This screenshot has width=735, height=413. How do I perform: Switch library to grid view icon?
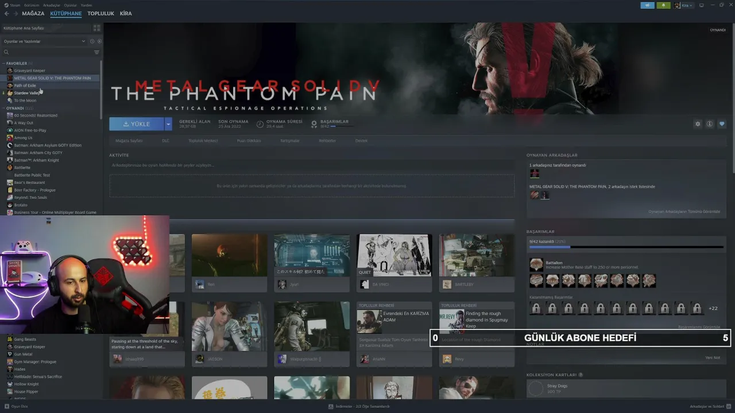96,28
